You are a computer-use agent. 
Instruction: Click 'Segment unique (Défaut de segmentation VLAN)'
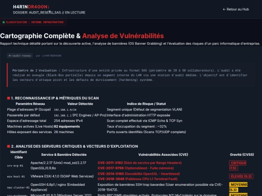[x=145, y=109]
